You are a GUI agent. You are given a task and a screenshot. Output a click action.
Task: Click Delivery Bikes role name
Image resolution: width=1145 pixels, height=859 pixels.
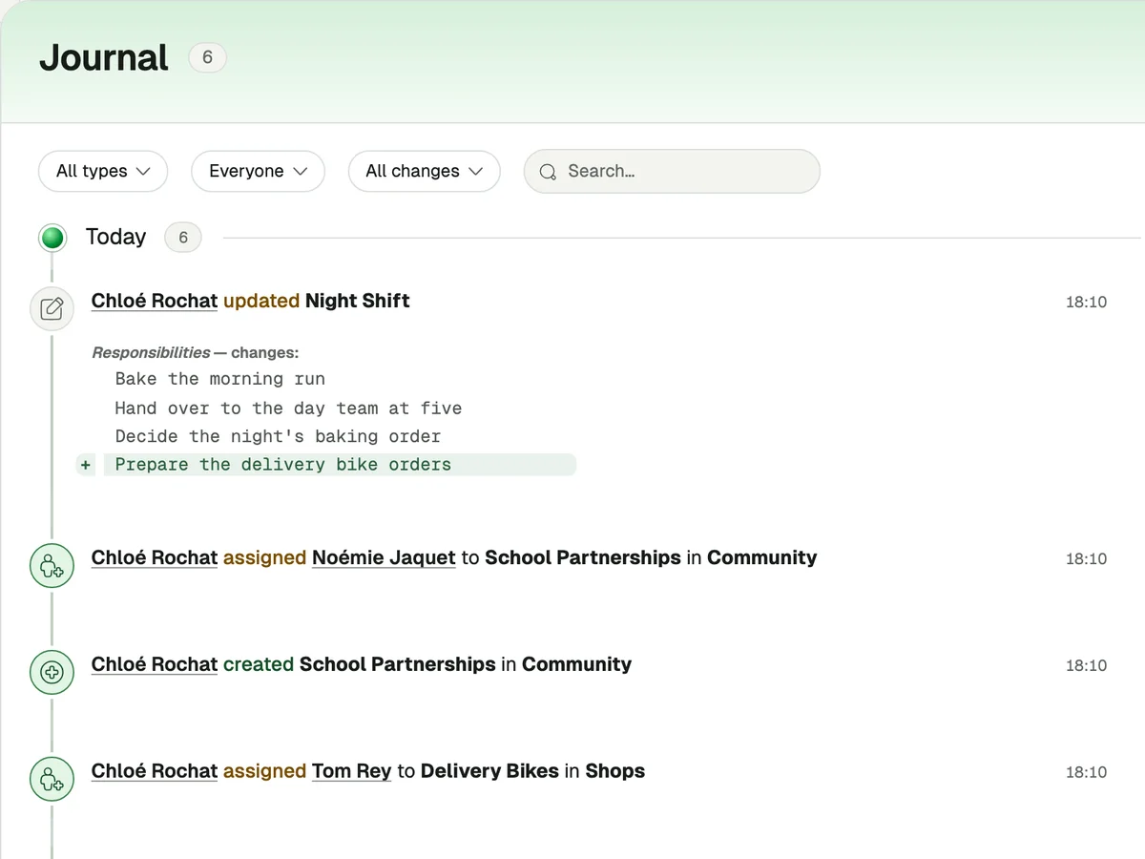pyautogui.click(x=489, y=771)
